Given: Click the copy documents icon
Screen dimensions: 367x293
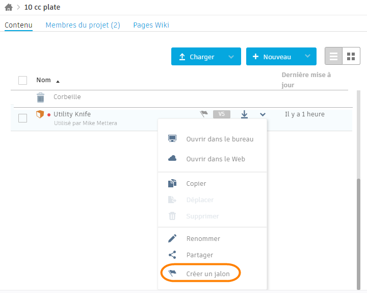Looking at the screenshot, I should coord(172,183).
